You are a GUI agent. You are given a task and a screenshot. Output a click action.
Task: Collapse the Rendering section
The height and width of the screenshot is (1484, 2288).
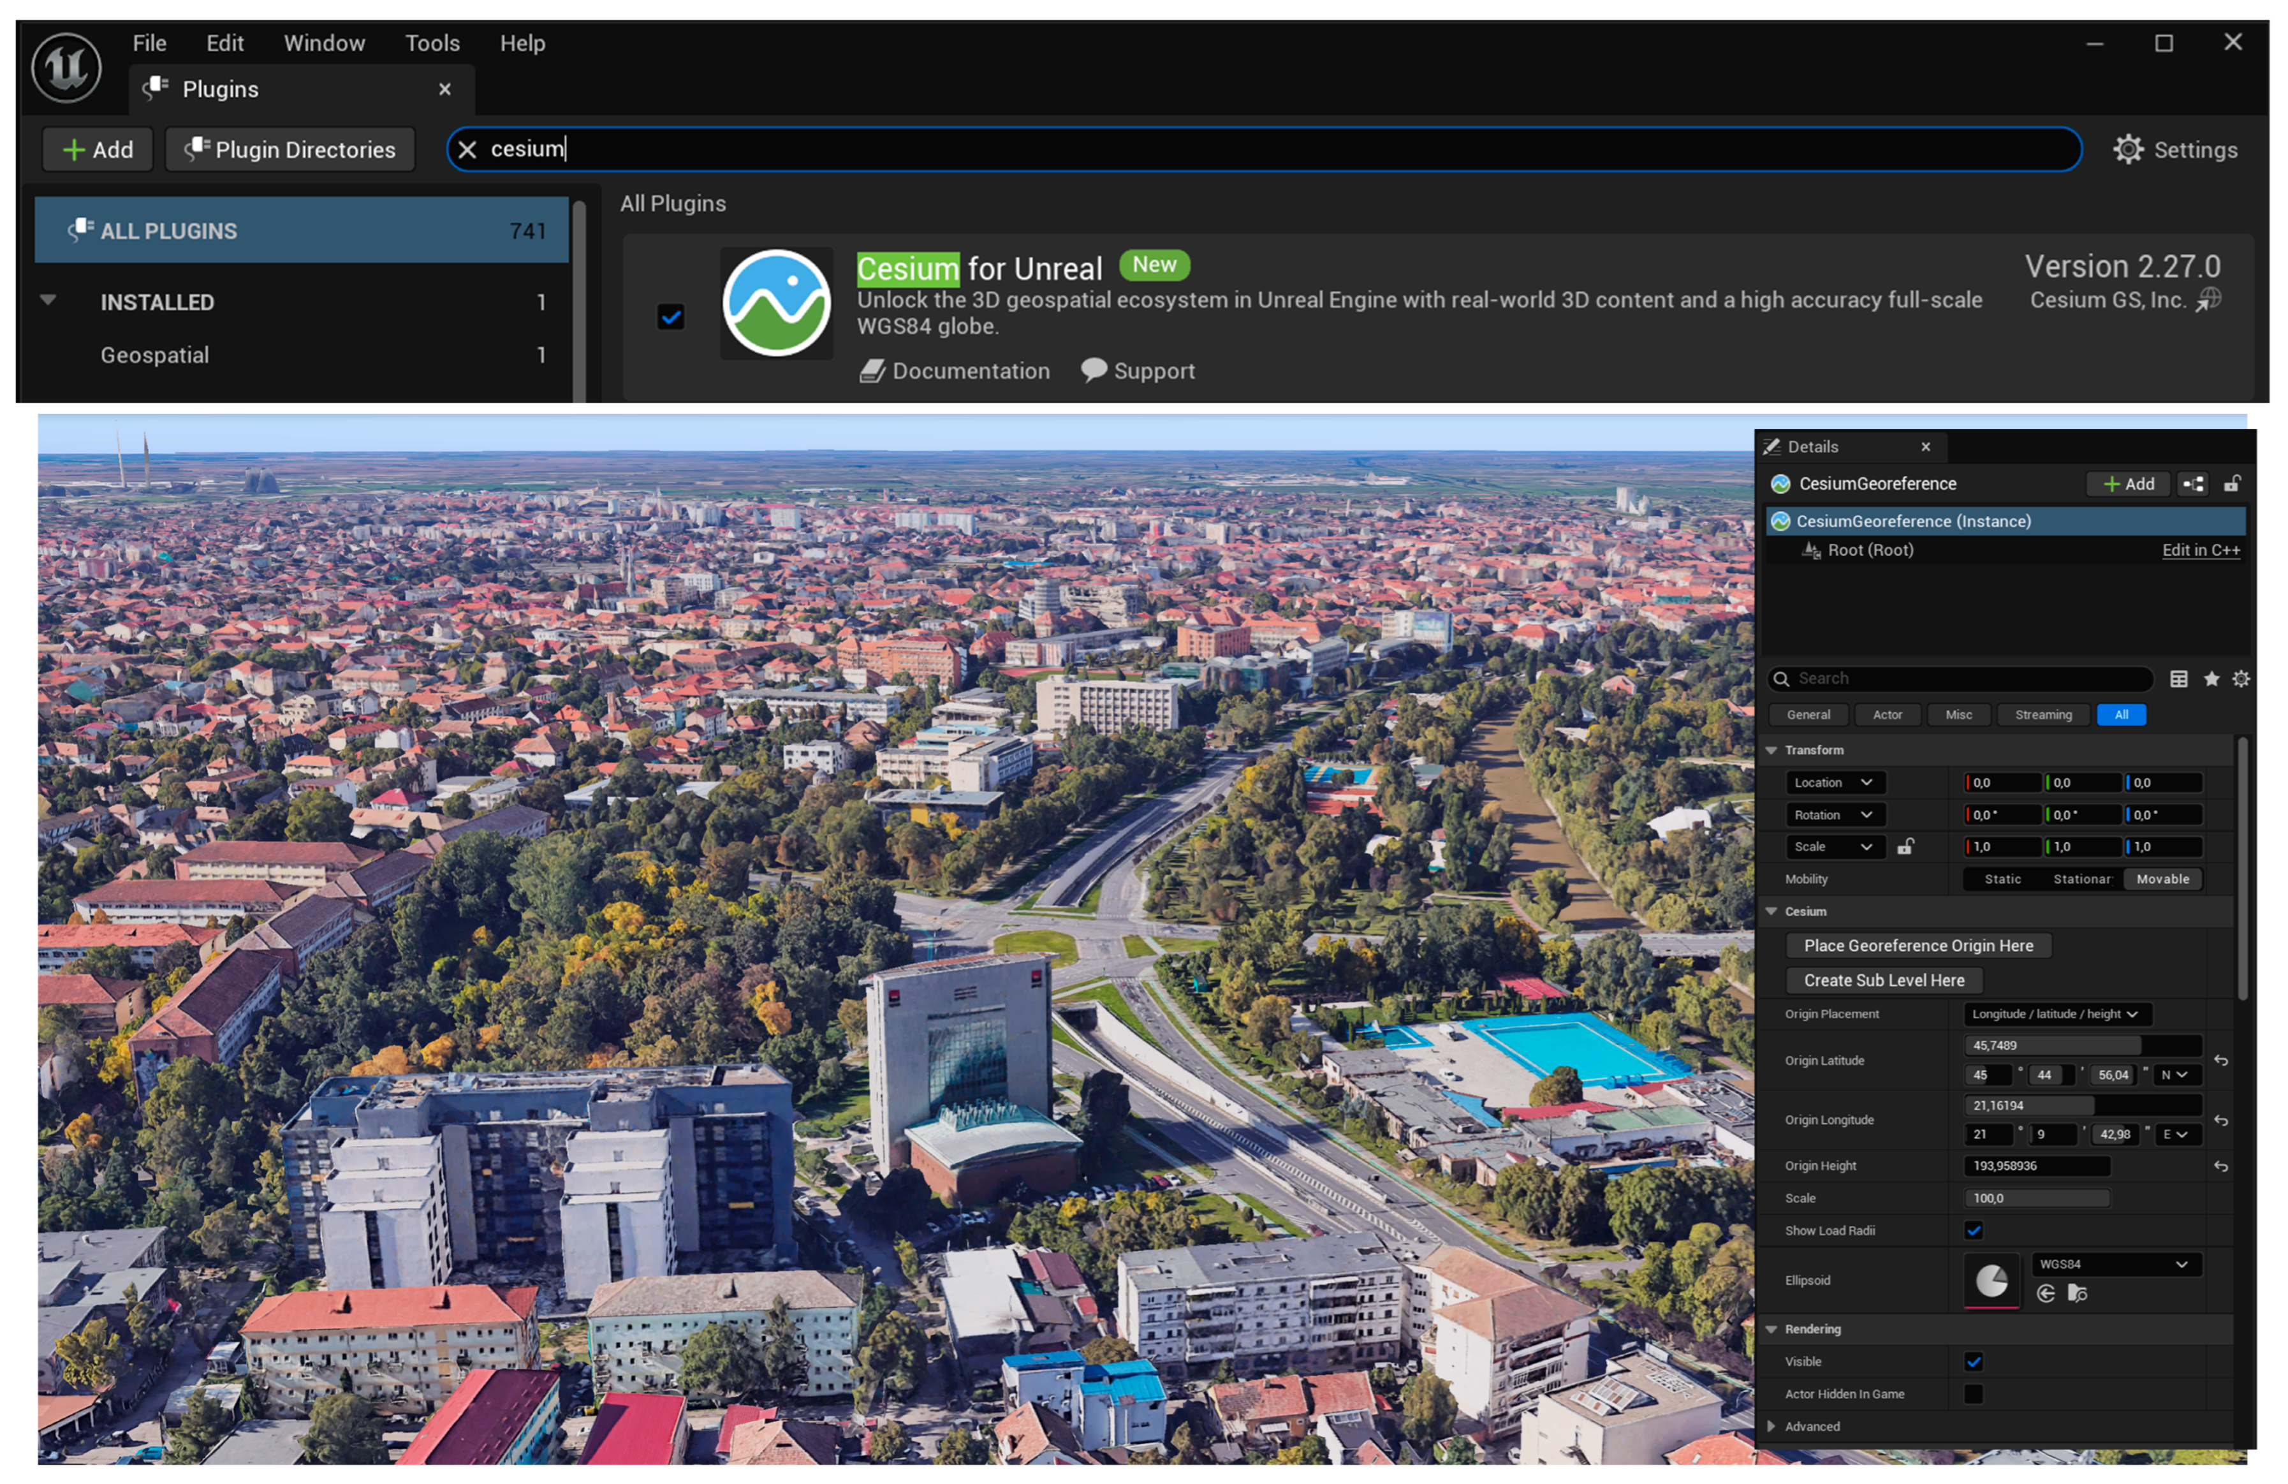tap(1771, 1329)
